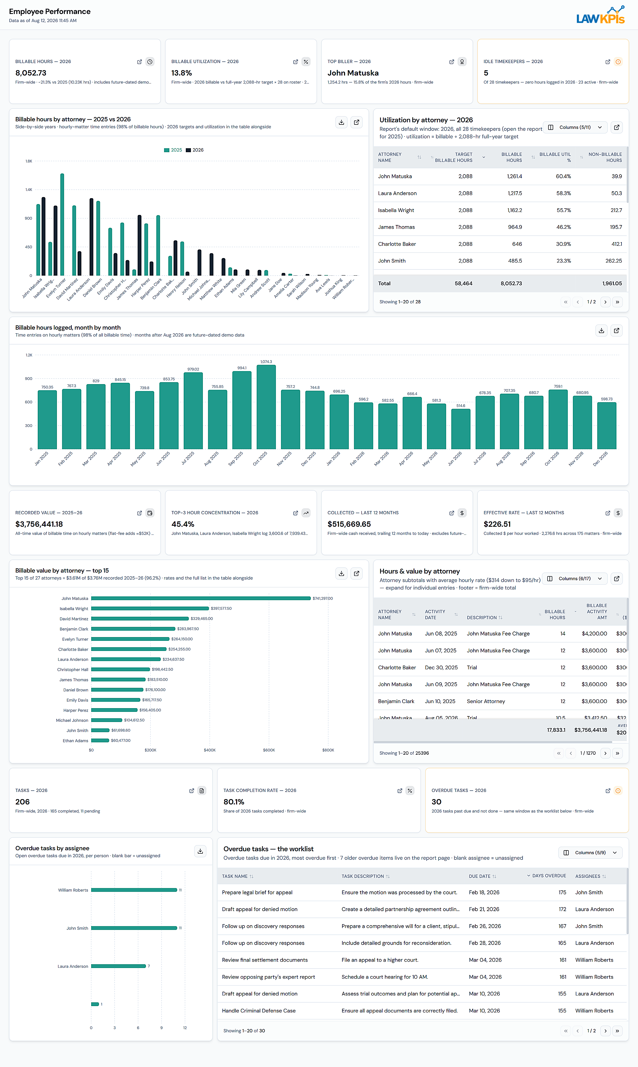Sort worklist by Due Date column
The image size is (638, 1067).
[x=482, y=877]
